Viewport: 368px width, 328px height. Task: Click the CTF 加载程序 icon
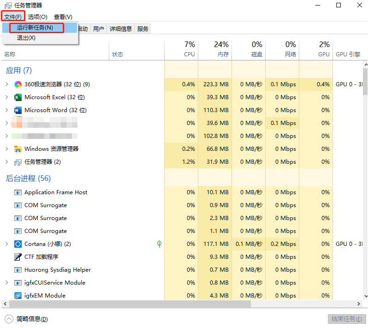pos(18,257)
